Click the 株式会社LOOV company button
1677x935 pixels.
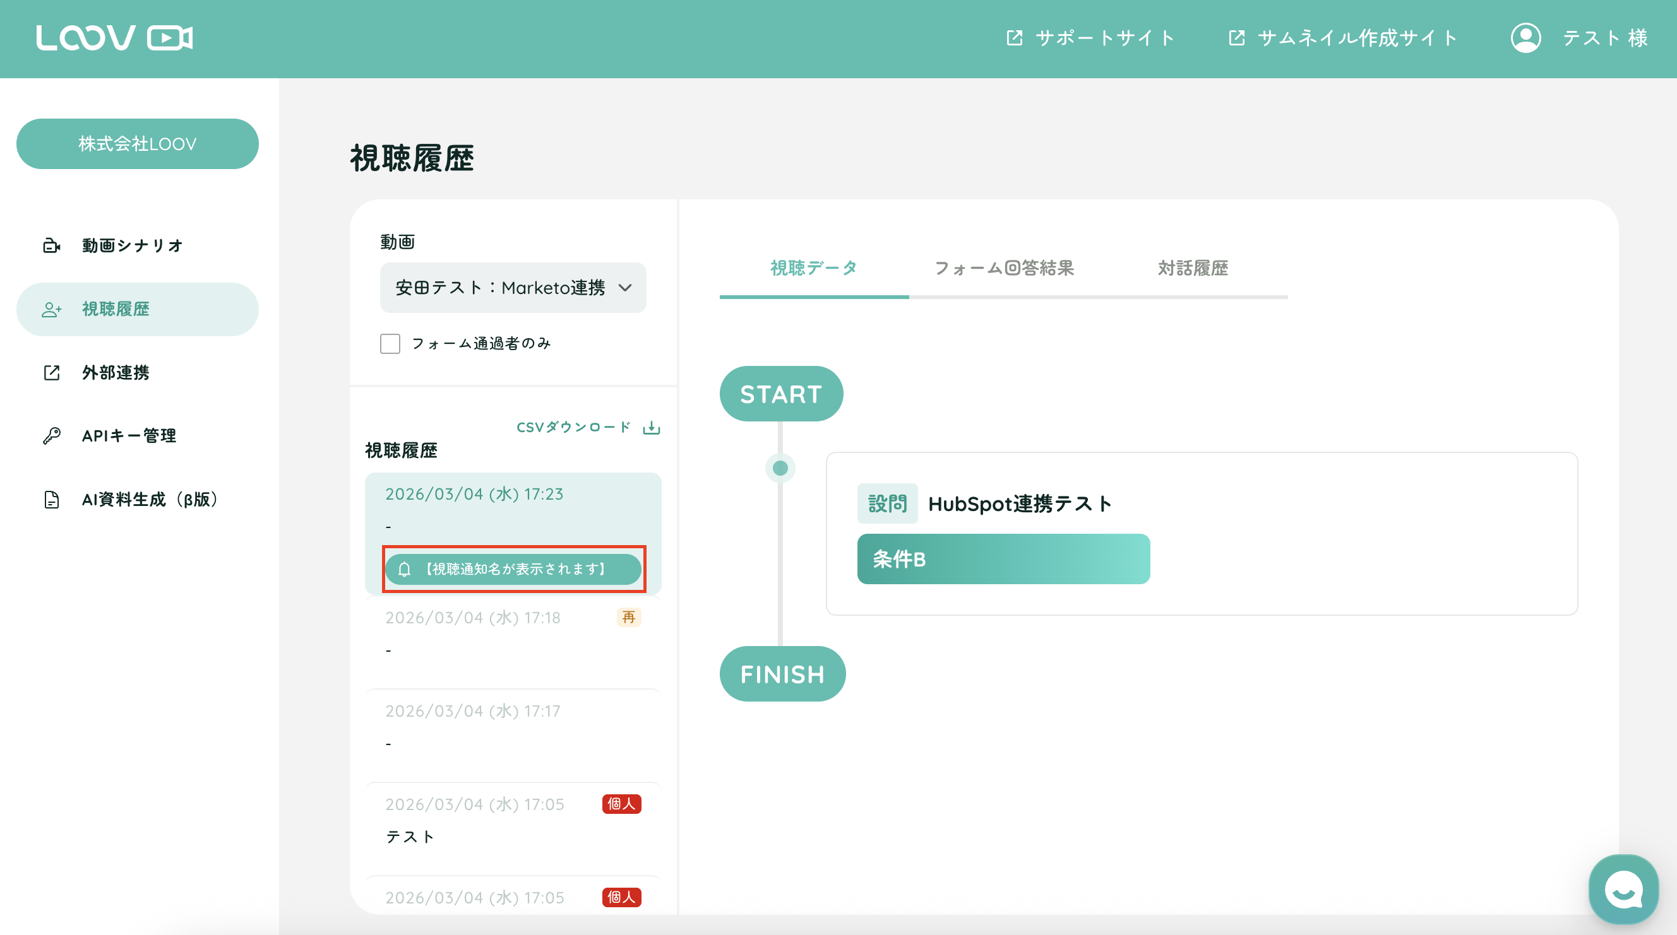tap(138, 144)
